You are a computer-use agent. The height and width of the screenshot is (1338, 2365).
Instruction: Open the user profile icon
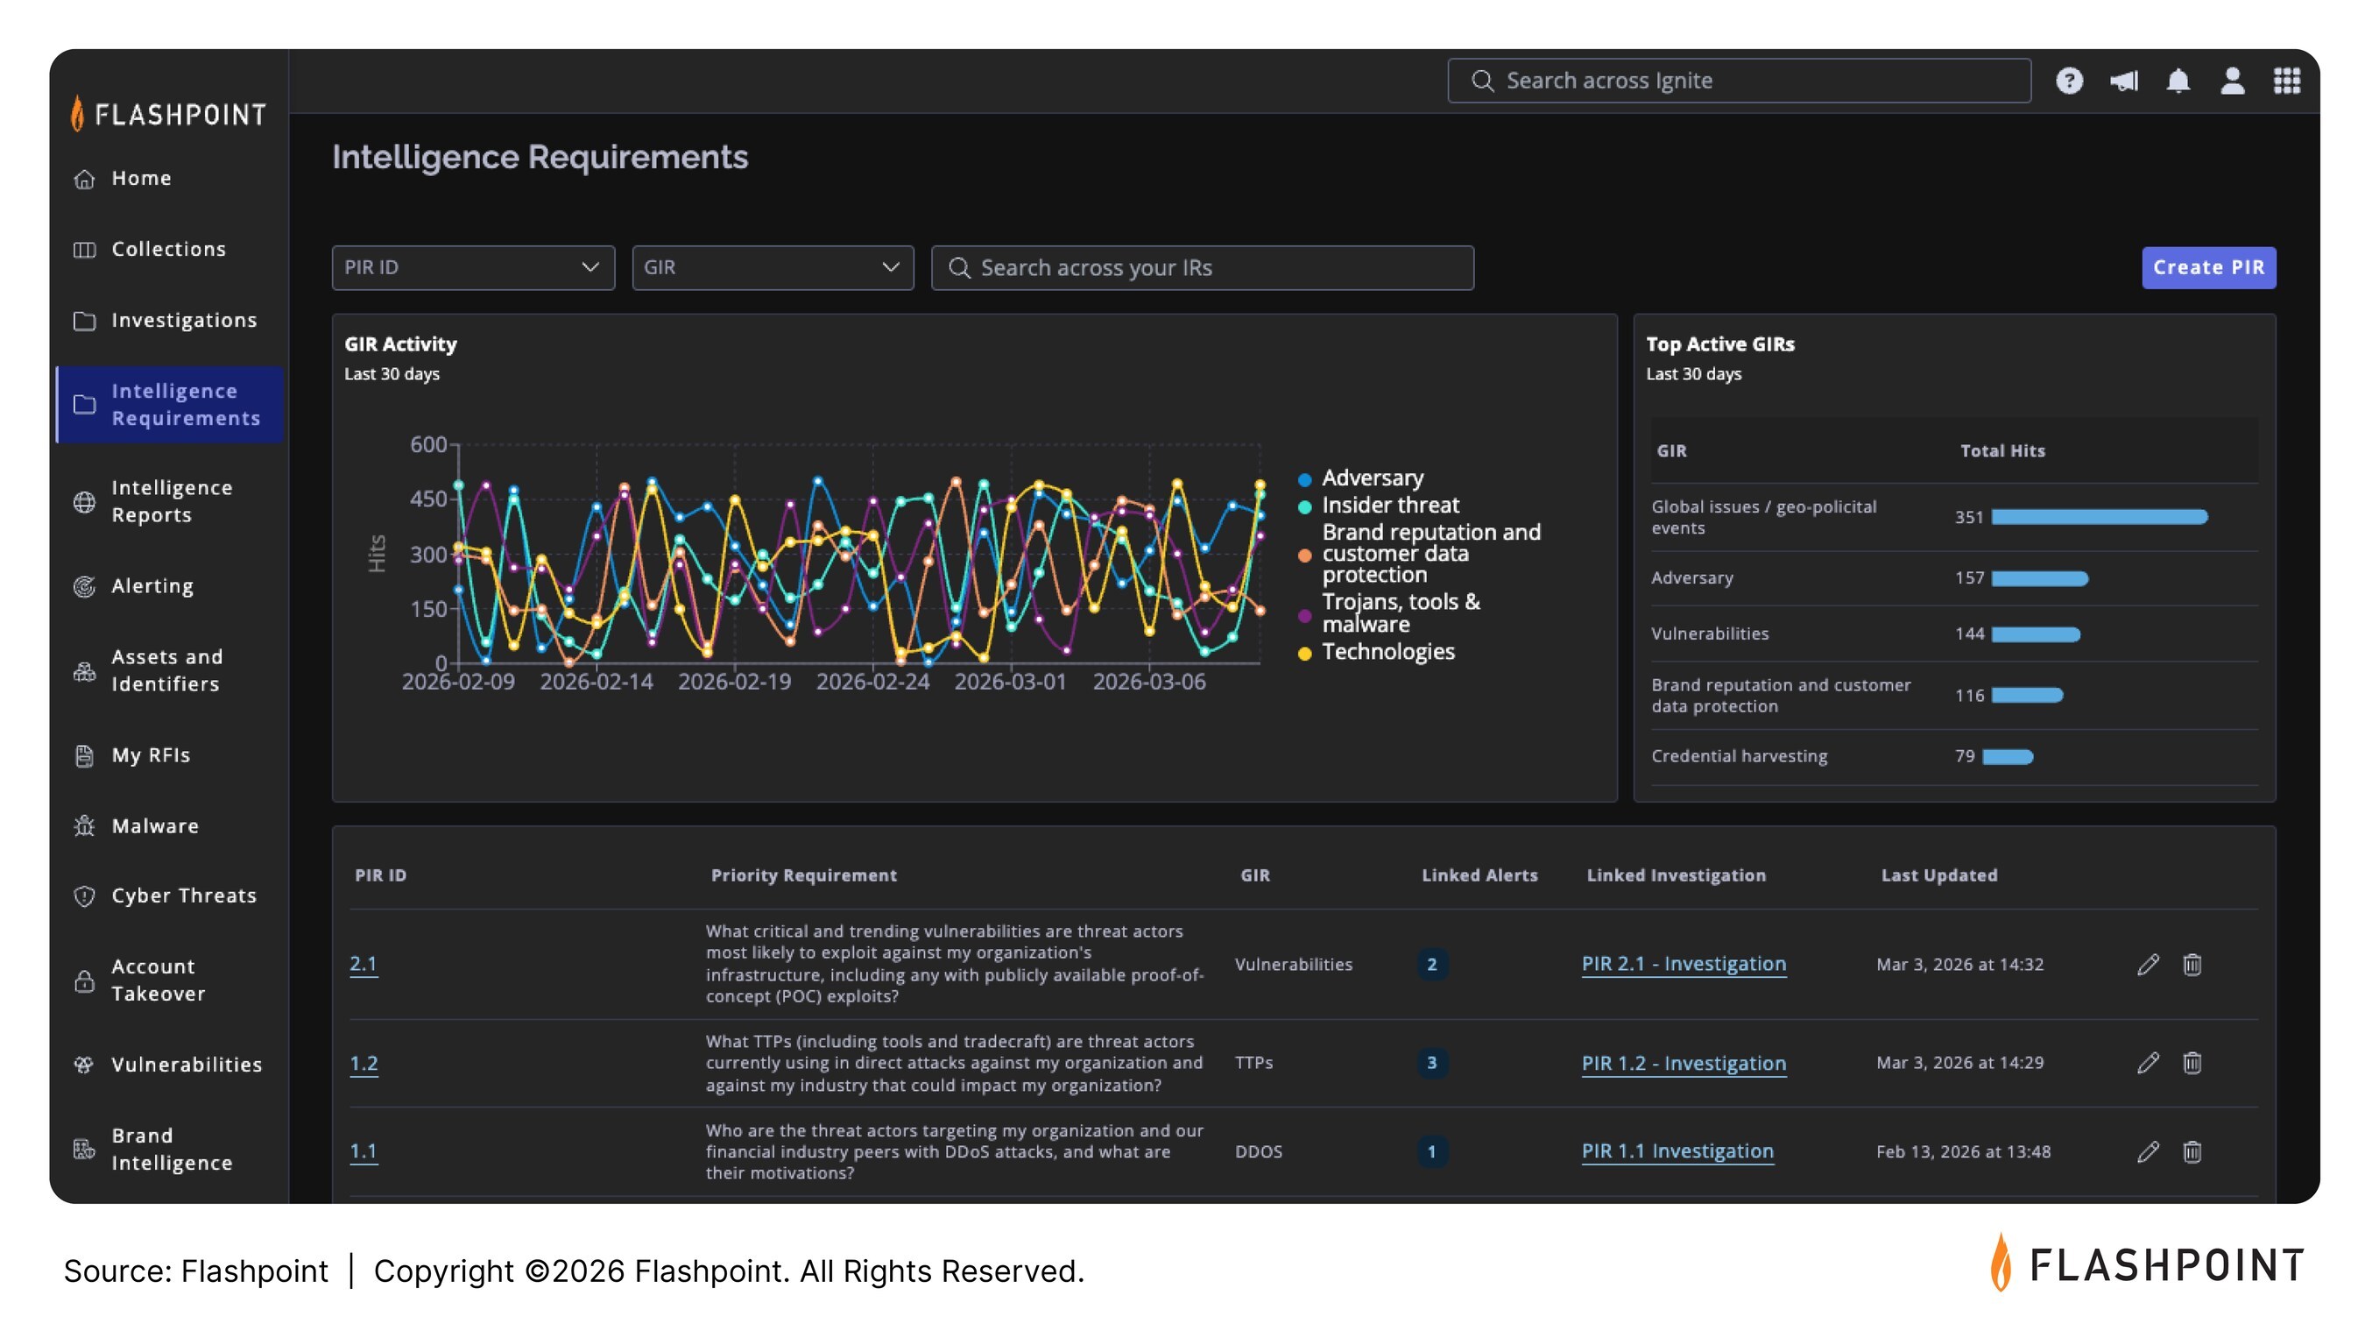coord(2232,81)
